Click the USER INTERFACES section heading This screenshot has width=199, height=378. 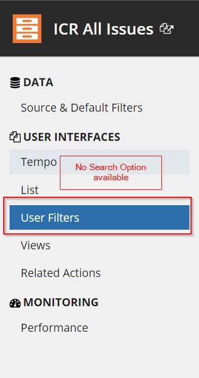(x=72, y=137)
